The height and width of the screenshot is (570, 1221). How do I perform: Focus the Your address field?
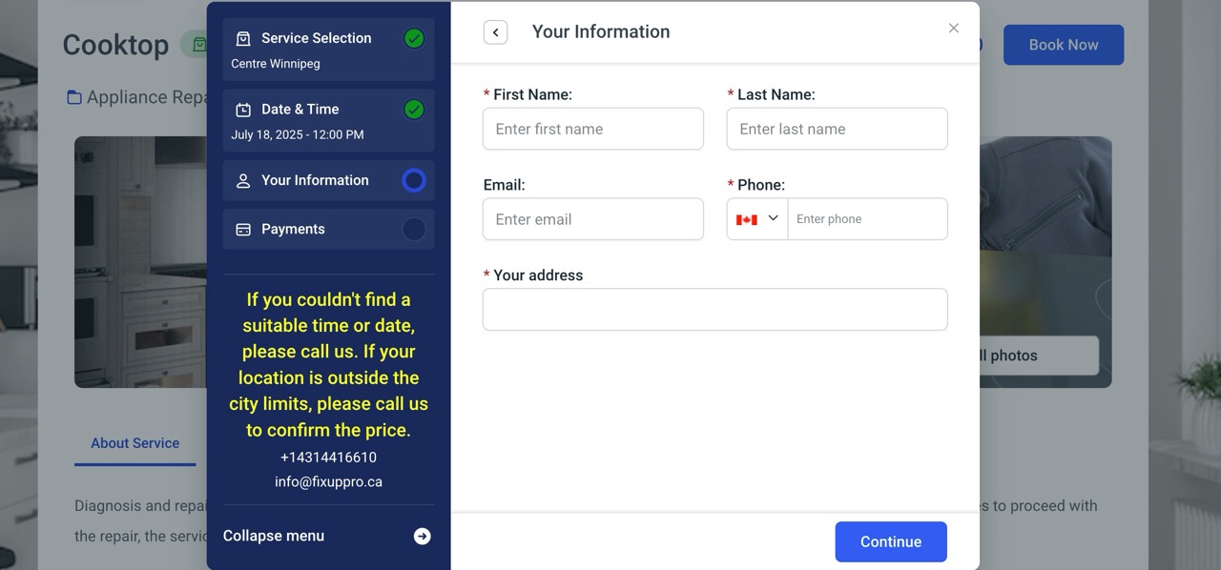[x=714, y=310]
